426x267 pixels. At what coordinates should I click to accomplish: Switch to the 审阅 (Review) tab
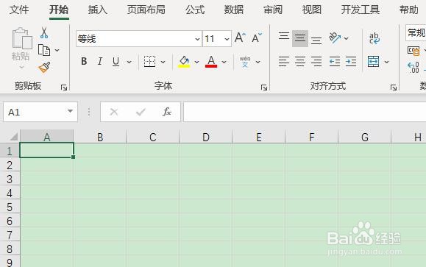[x=273, y=10]
